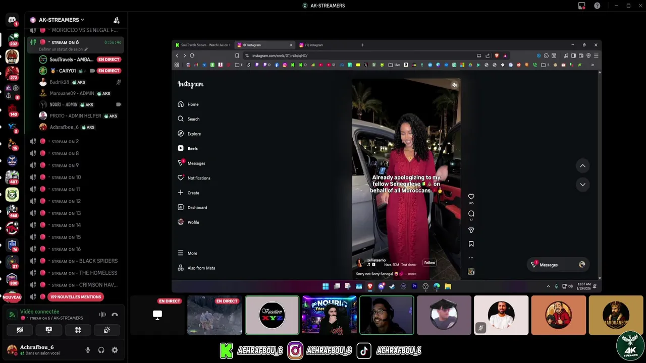Open the Instagram Dashboard
Image resolution: width=646 pixels, height=363 pixels.
(x=192, y=207)
